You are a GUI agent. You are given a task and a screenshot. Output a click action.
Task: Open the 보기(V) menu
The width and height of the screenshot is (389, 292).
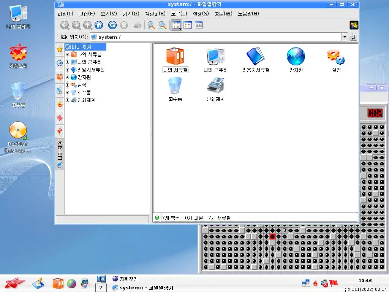point(108,14)
